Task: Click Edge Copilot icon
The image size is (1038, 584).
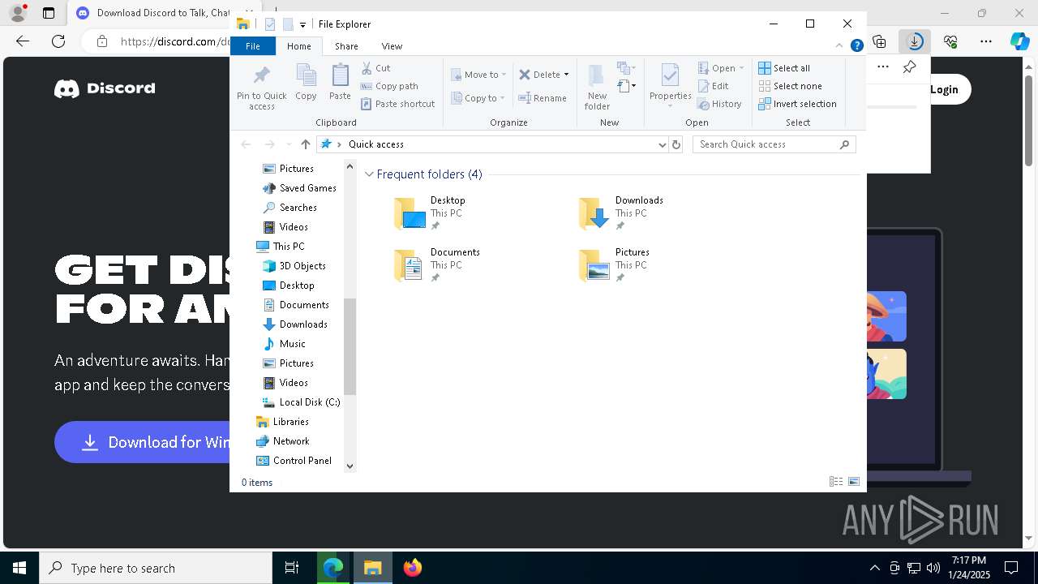Action: [x=1020, y=41]
